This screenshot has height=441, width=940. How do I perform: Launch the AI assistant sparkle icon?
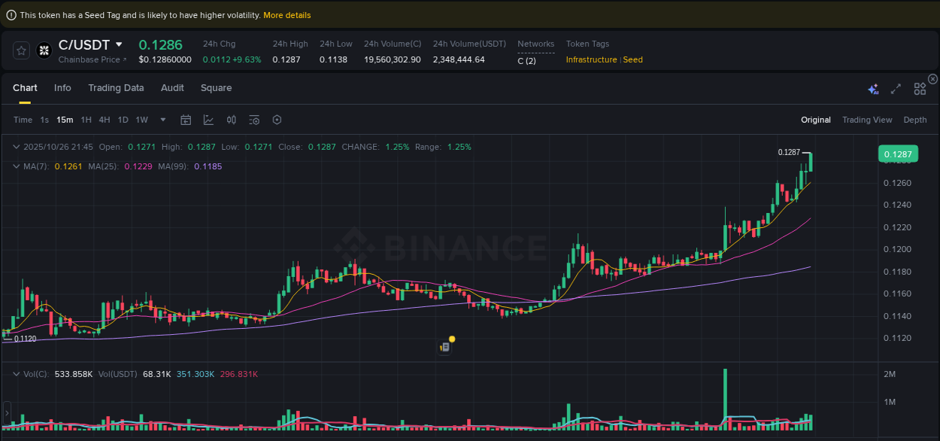point(873,89)
